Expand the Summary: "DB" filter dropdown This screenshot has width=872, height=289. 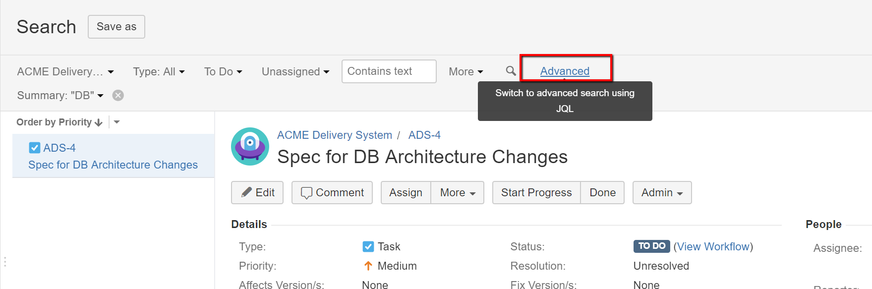(x=60, y=95)
